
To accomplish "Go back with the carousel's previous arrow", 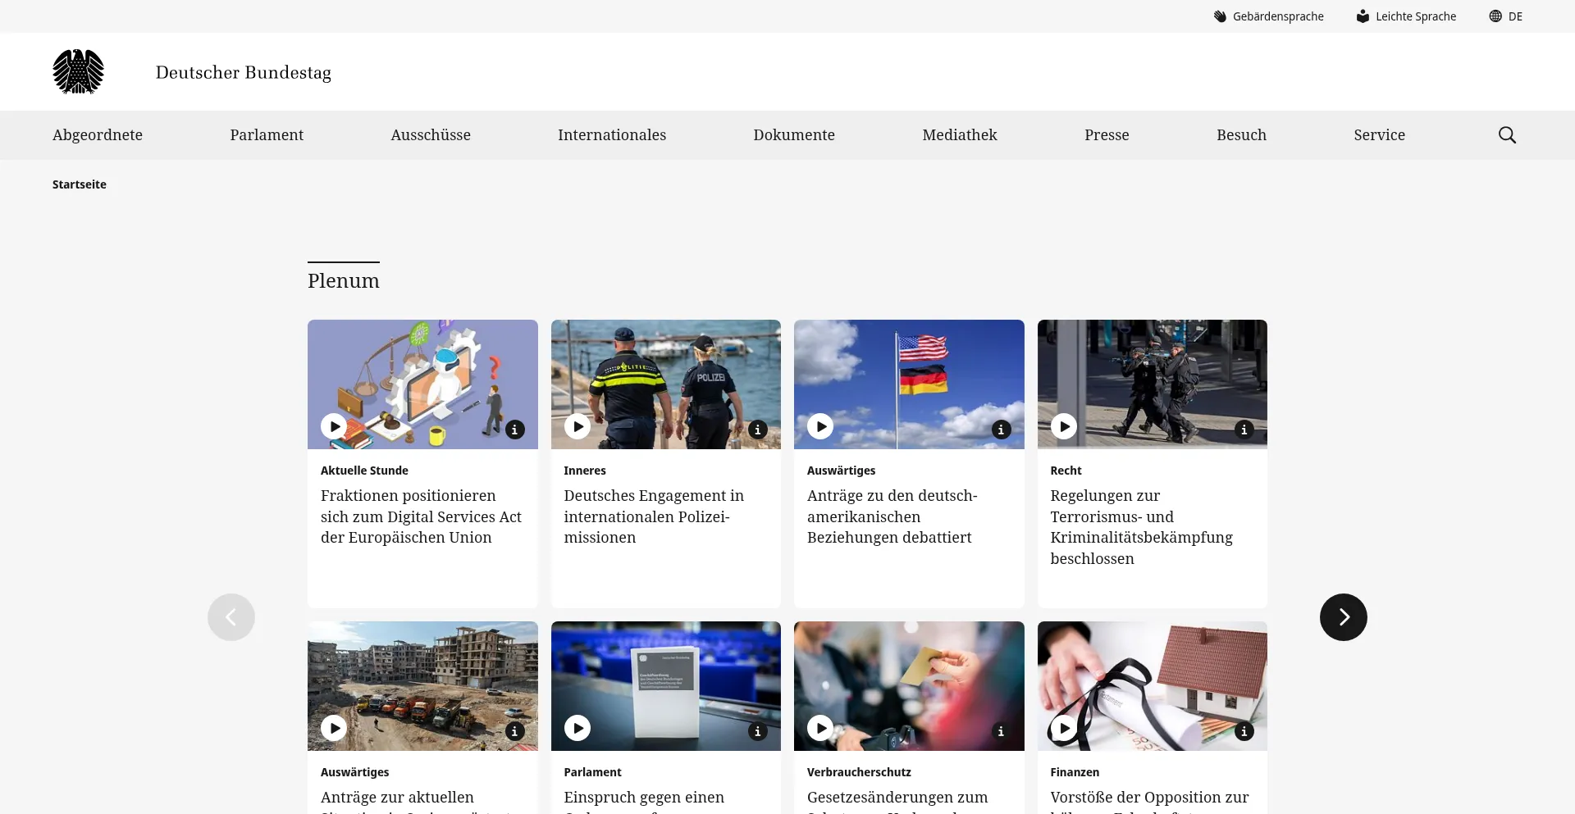I will click(231, 617).
